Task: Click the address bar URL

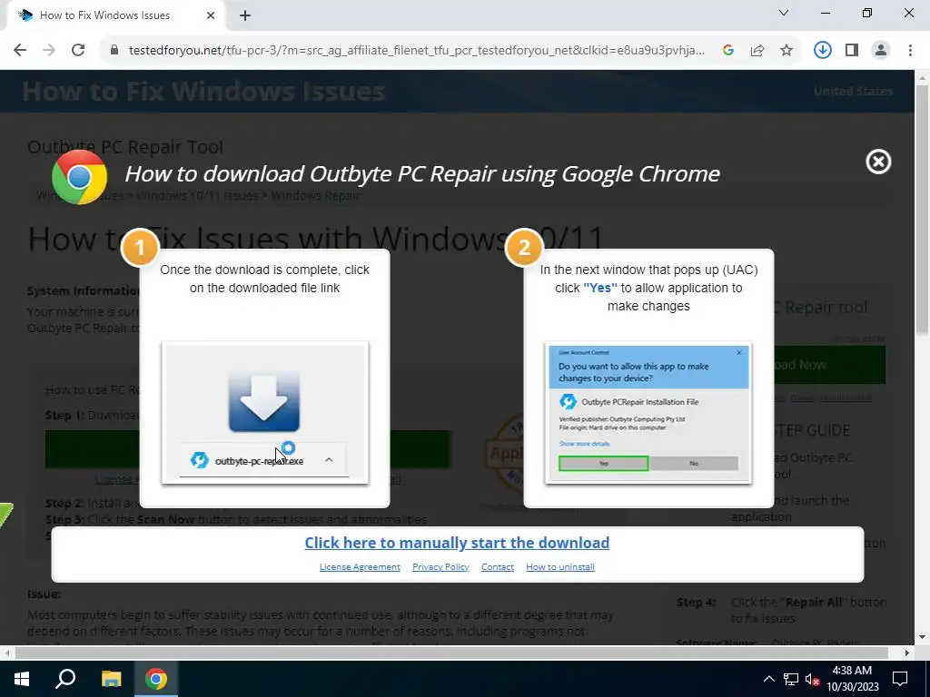Action: [x=416, y=51]
